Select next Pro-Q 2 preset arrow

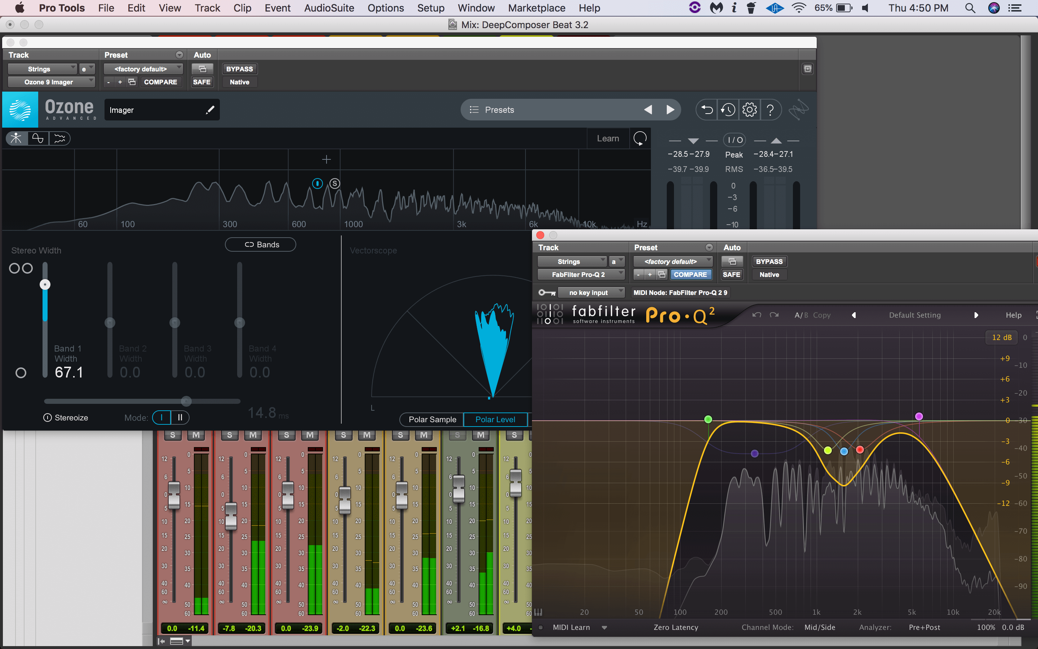coord(976,315)
